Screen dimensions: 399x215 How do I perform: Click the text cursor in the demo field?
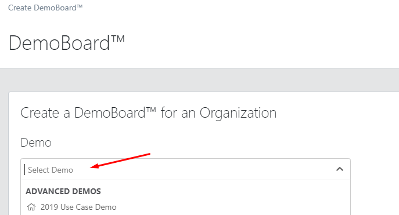point(24,170)
